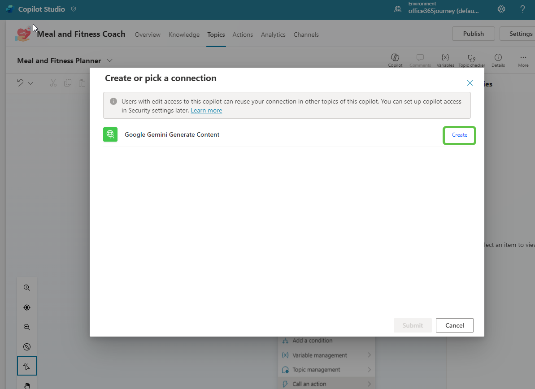This screenshot has height=389, width=535.
Task: Zoom out using the canvas toolbar
Action: click(x=26, y=327)
